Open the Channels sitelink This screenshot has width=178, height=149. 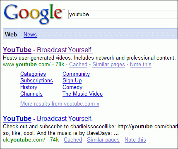pyautogui.click(x=31, y=94)
